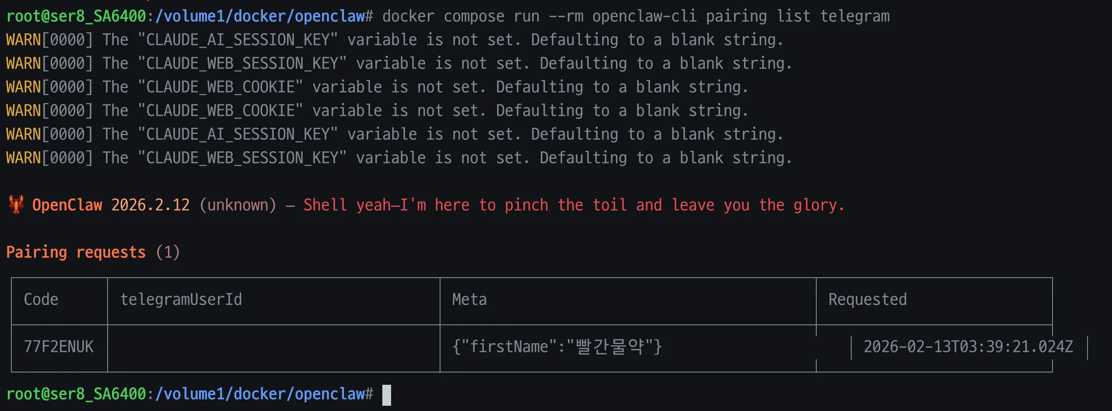Click the OpenClaw lobster emoji icon

pyautogui.click(x=16, y=205)
